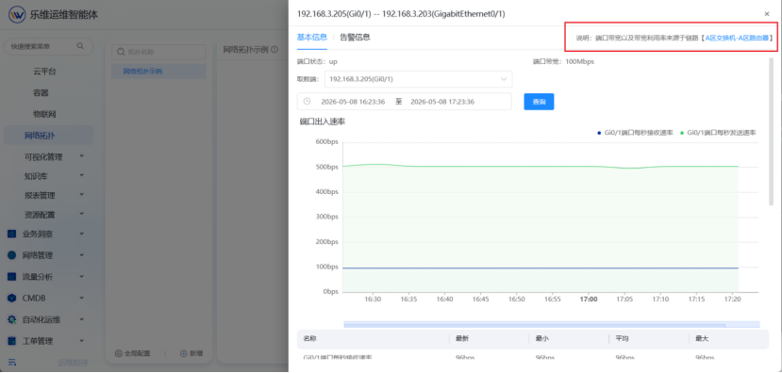This screenshot has height=373, width=782.
Task: Click the 新增 button label
Action: click(x=195, y=353)
